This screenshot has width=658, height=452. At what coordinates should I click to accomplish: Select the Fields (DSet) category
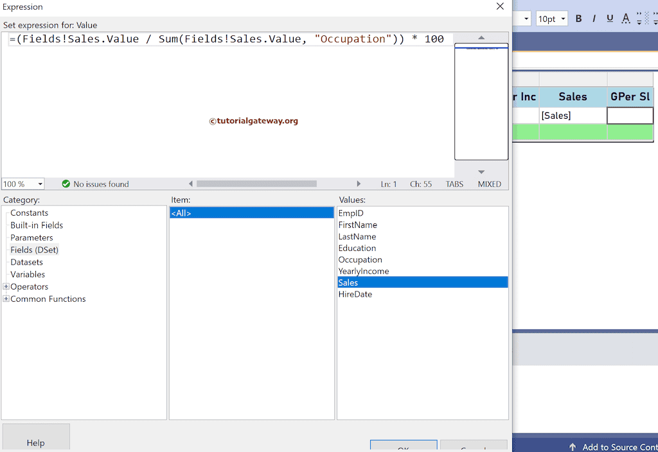[x=34, y=250]
